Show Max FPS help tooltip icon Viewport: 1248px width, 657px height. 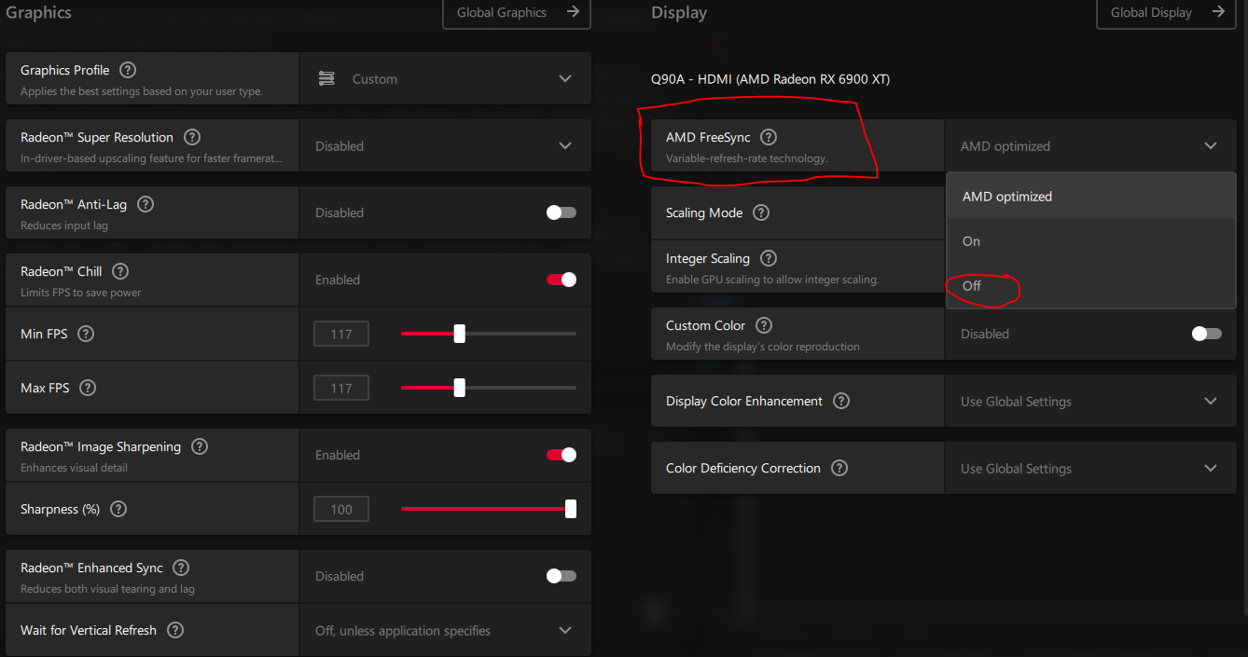point(88,388)
